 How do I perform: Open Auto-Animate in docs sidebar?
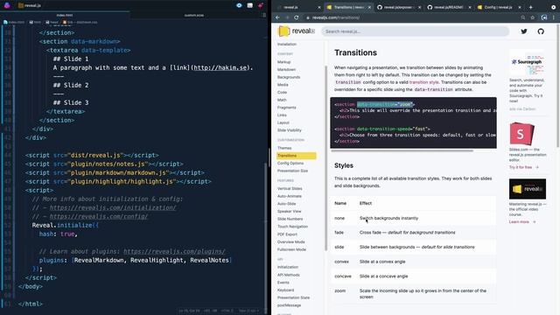point(290,196)
